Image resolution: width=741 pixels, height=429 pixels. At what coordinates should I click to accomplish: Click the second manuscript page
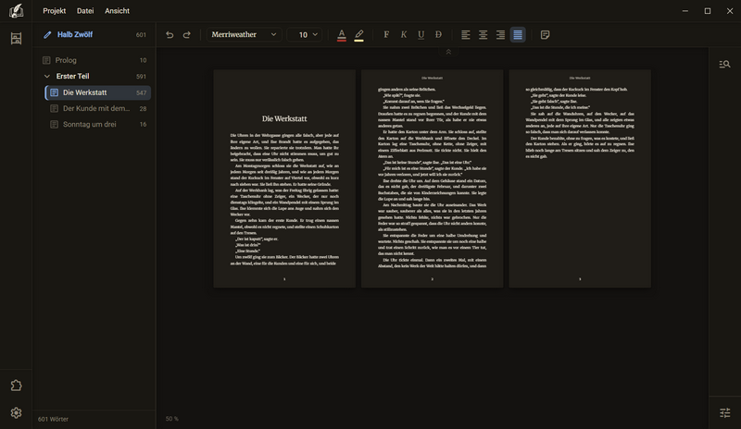(x=432, y=178)
